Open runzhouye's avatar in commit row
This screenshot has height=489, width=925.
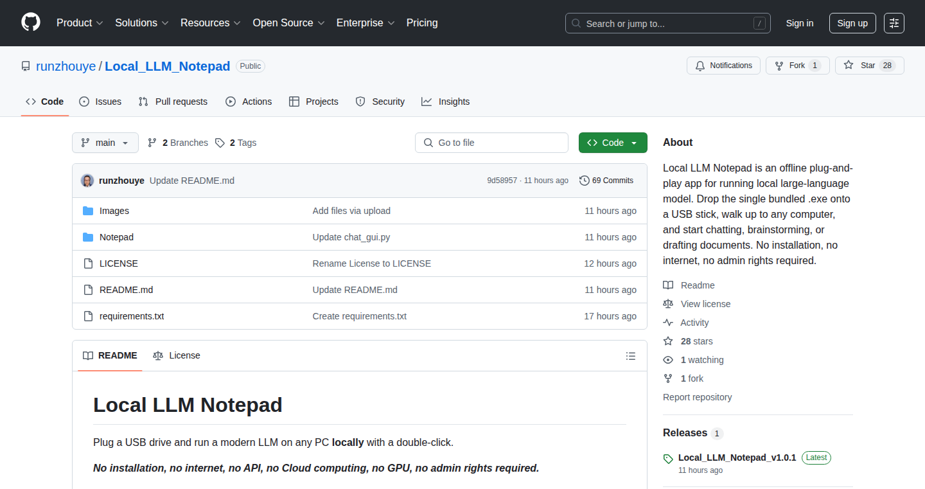pyautogui.click(x=87, y=181)
